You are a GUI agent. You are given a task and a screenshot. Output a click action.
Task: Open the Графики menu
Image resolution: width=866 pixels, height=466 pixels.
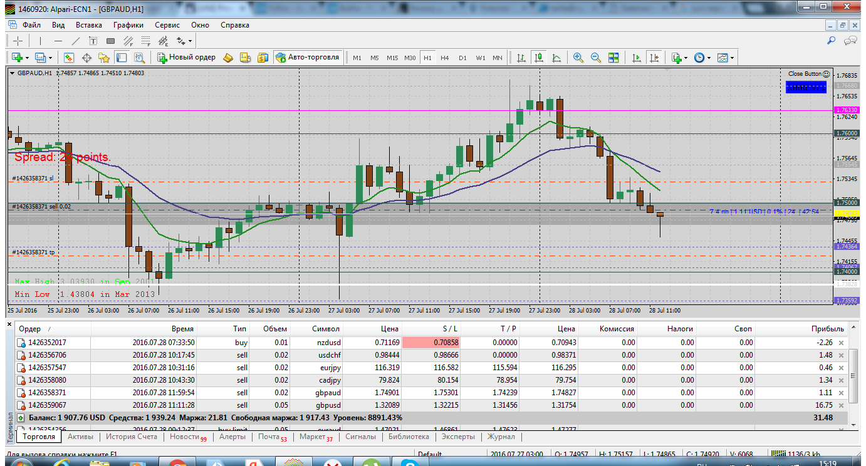click(x=128, y=25)
